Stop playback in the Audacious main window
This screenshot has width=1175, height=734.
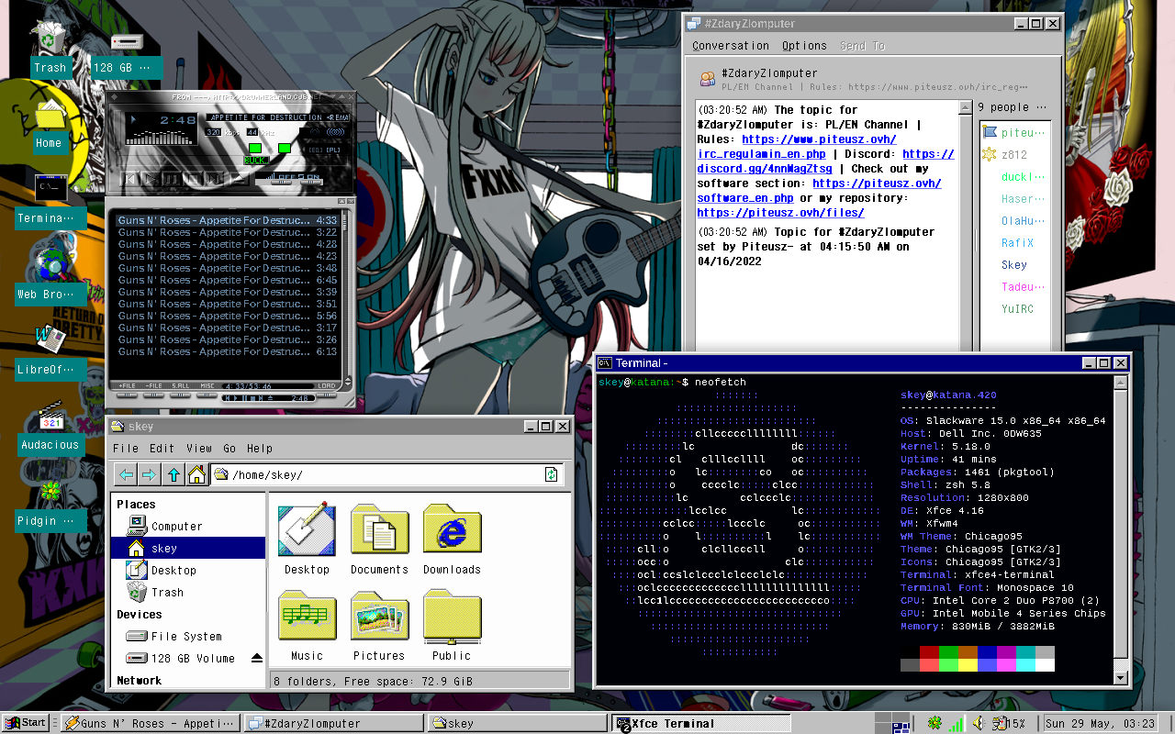193,179
